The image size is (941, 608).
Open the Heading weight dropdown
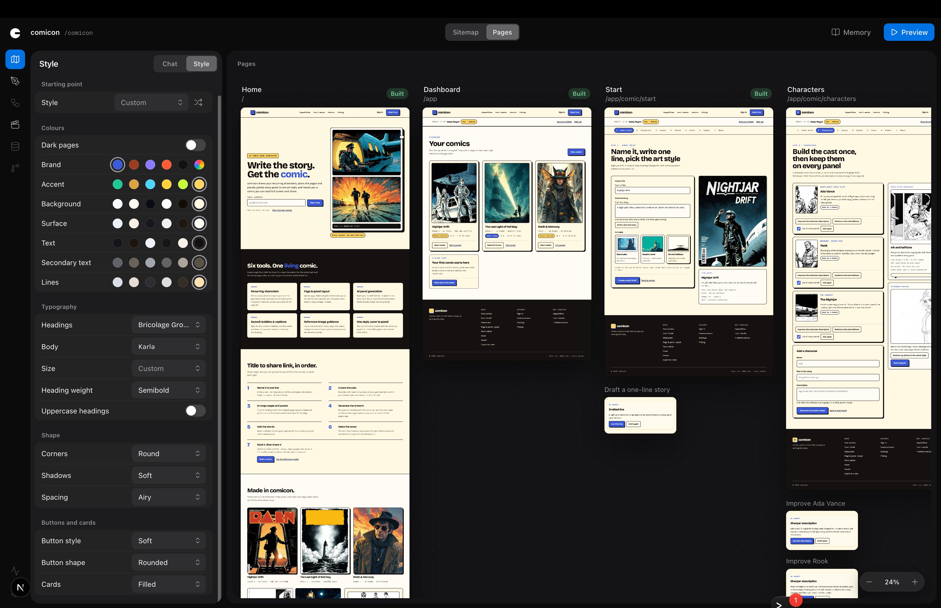click(x=169, y=390)
